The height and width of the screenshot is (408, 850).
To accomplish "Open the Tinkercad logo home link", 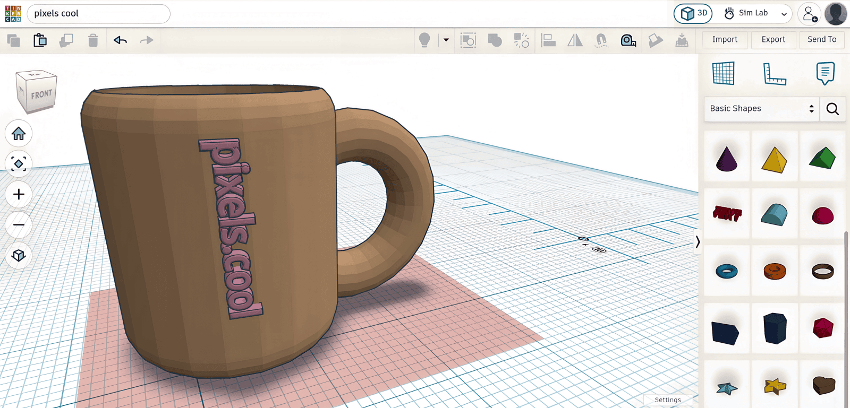I will 13,14.
